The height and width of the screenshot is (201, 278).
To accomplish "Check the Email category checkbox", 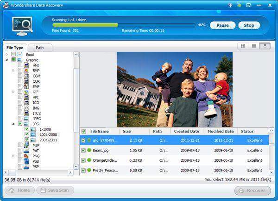I will (13, 54).
